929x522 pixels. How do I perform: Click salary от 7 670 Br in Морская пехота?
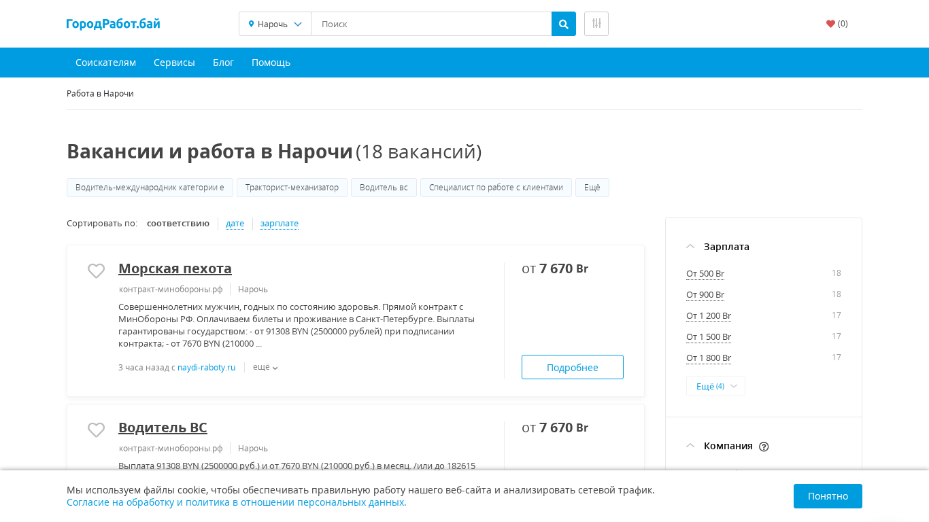pos(555,268)
